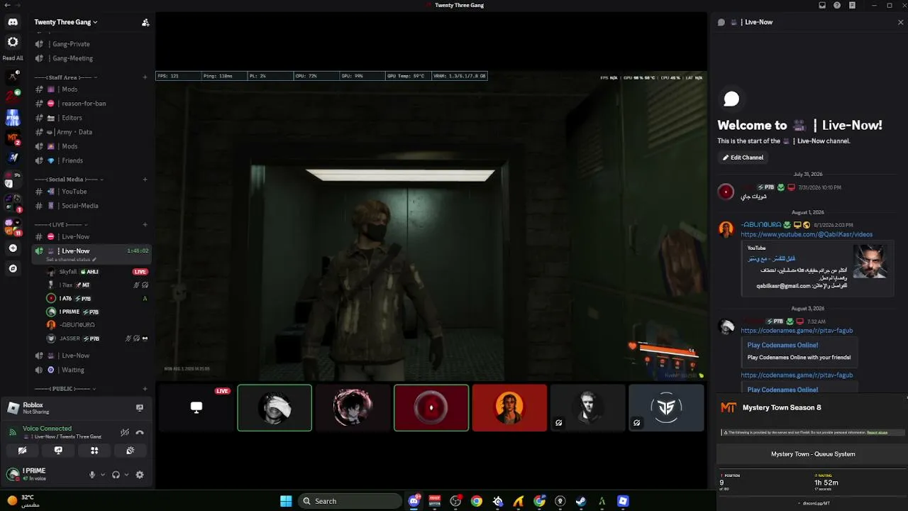Open the help icon in title bar
This screenshot has height=511, width=908.
coord(837,5)
